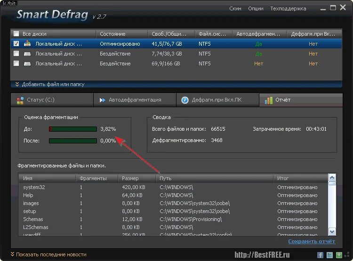The width and height of the screenshot is (353, 261).
Task: Maximize the Smart Defrag window
Action: (x=333, y=8)
